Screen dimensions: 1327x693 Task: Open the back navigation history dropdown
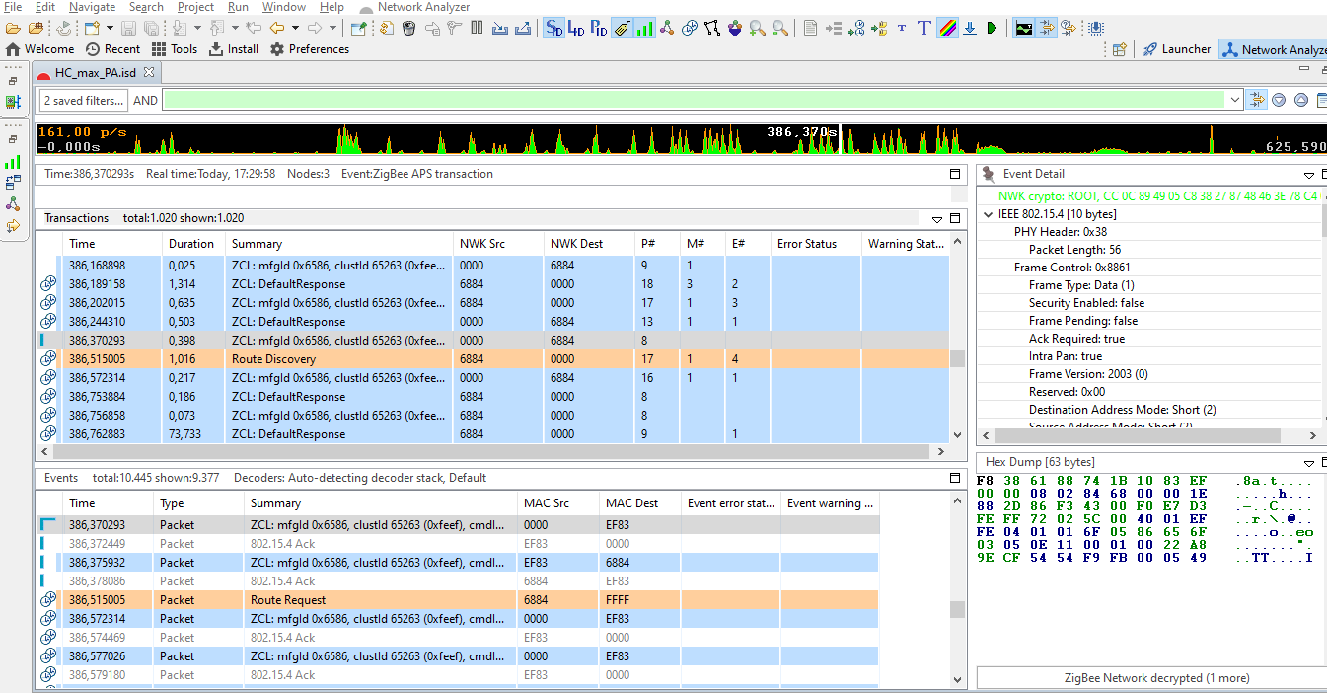pyautogui.click(x=295, y=28)
